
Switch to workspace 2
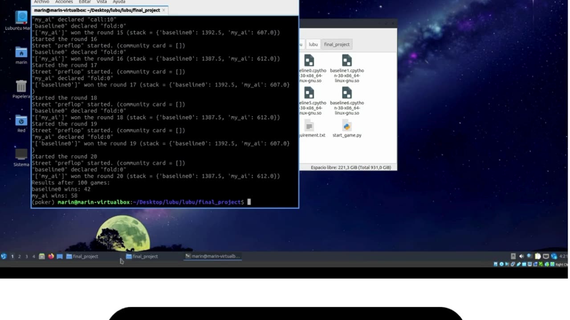(x=20, y=256)
